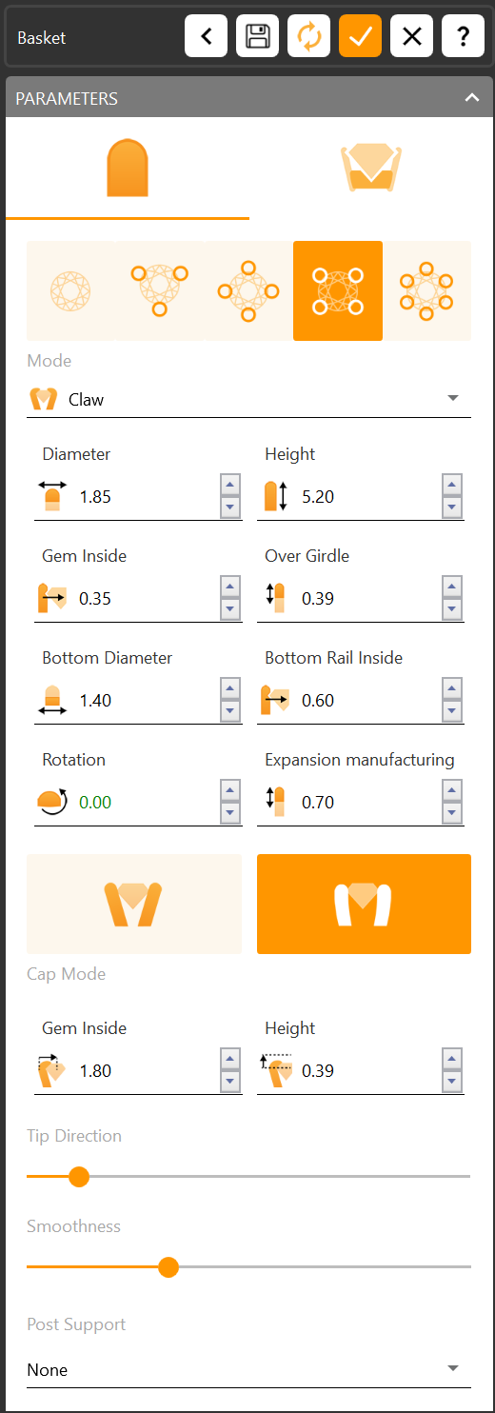The height and width of the screenshot is (1413, 495).
Task: Click the orange refresh arrows icon
Action: point(309,37)
